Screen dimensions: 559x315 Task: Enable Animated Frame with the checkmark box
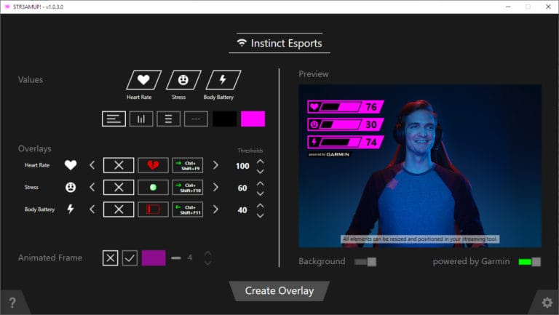click(x=130, y=258)
